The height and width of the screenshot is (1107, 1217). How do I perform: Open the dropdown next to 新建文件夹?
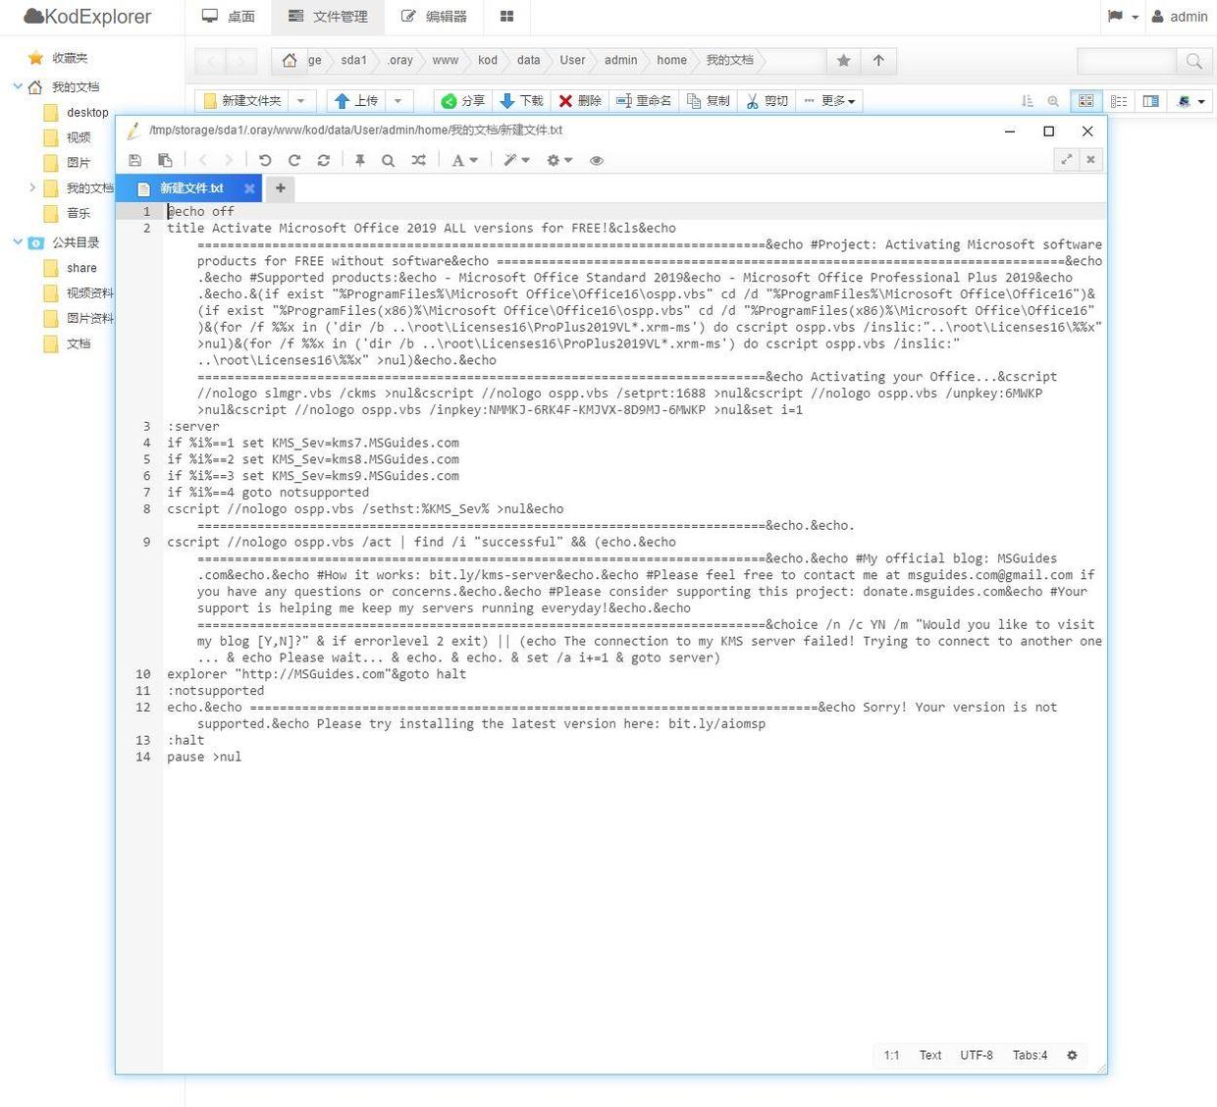[x=301, y=101]
